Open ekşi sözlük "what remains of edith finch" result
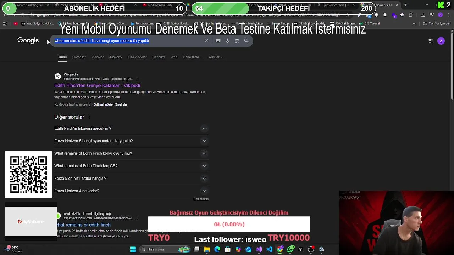 click(x=83, y=225)
